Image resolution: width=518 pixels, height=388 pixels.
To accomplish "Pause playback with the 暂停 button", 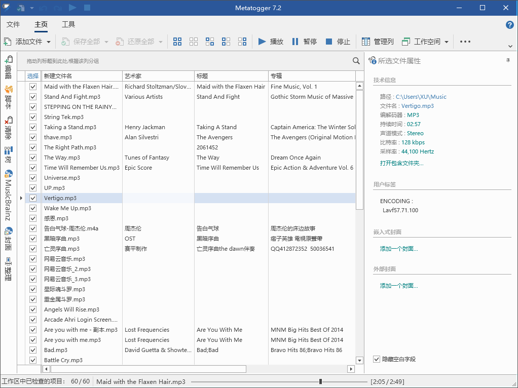I will tap(305, 42).
